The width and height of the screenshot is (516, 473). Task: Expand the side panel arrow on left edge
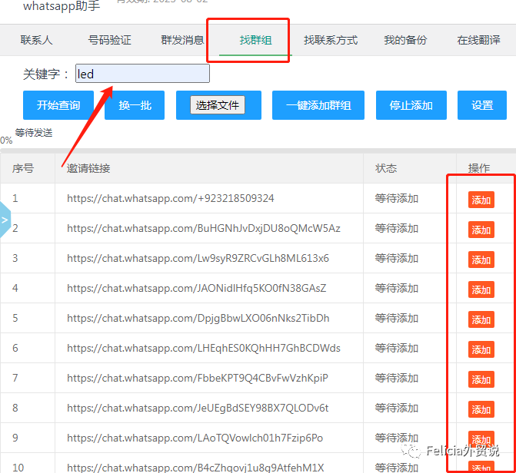(5, 220)
